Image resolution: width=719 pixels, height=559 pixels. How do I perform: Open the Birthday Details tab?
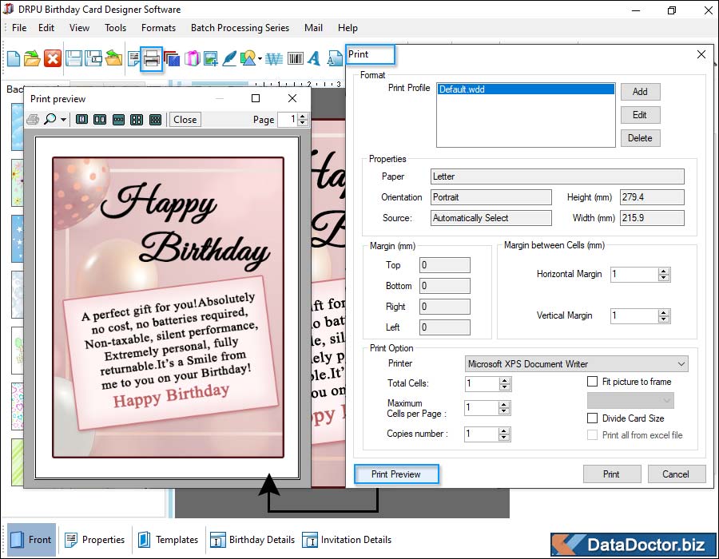(x=252, y=540)
